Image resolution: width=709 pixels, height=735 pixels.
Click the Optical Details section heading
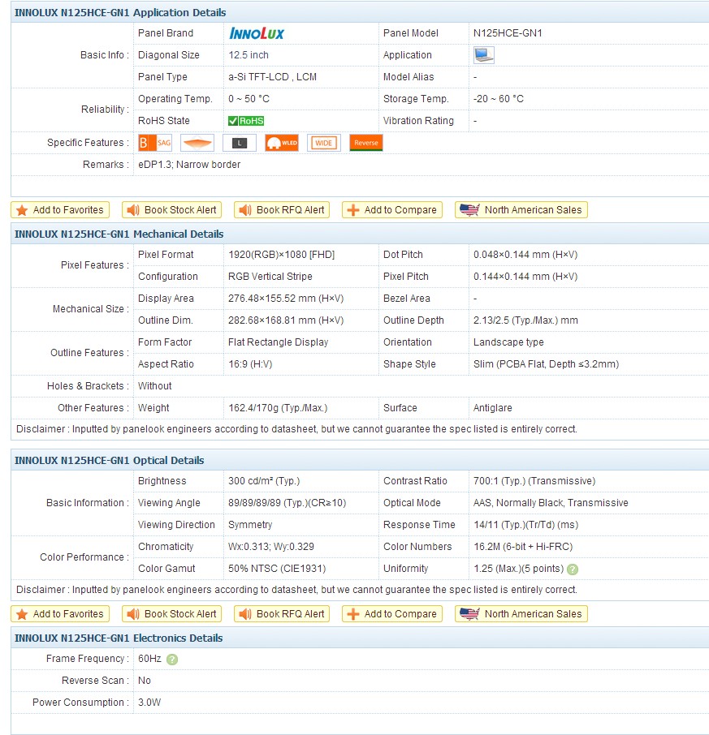click(110, 460)
